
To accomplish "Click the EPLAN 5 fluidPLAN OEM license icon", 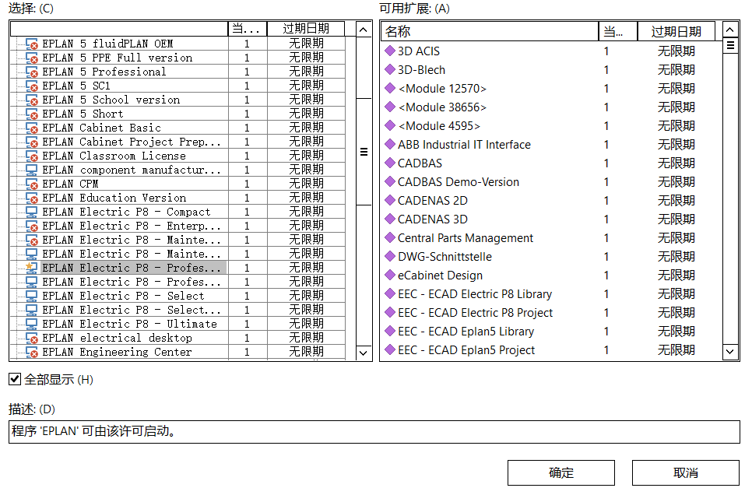I will (32, 44).
